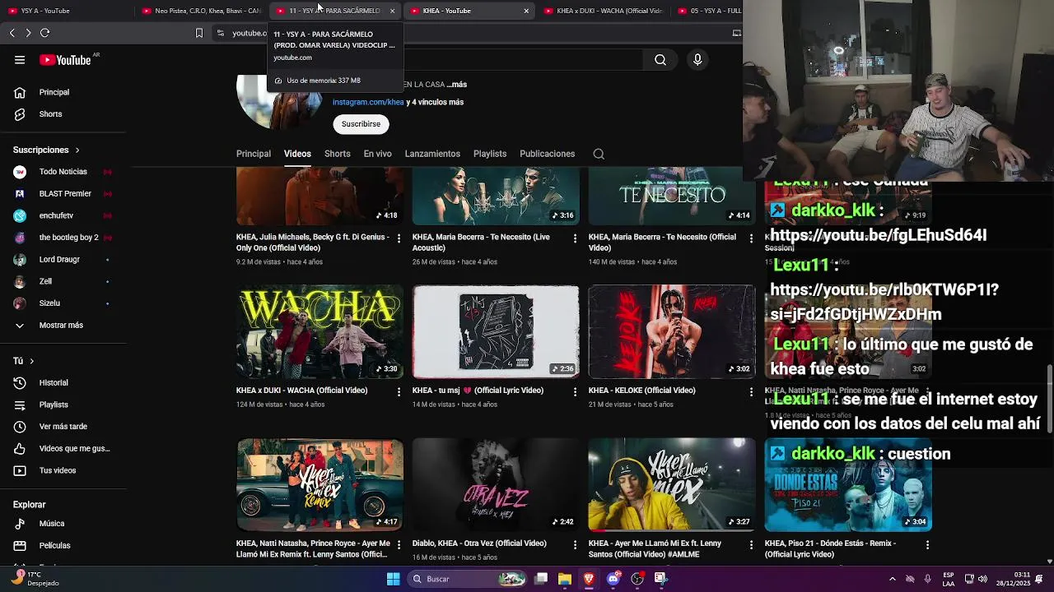
Task: Open Discord from taskbar
Action: pyautogui.click(x=613, y=579)
